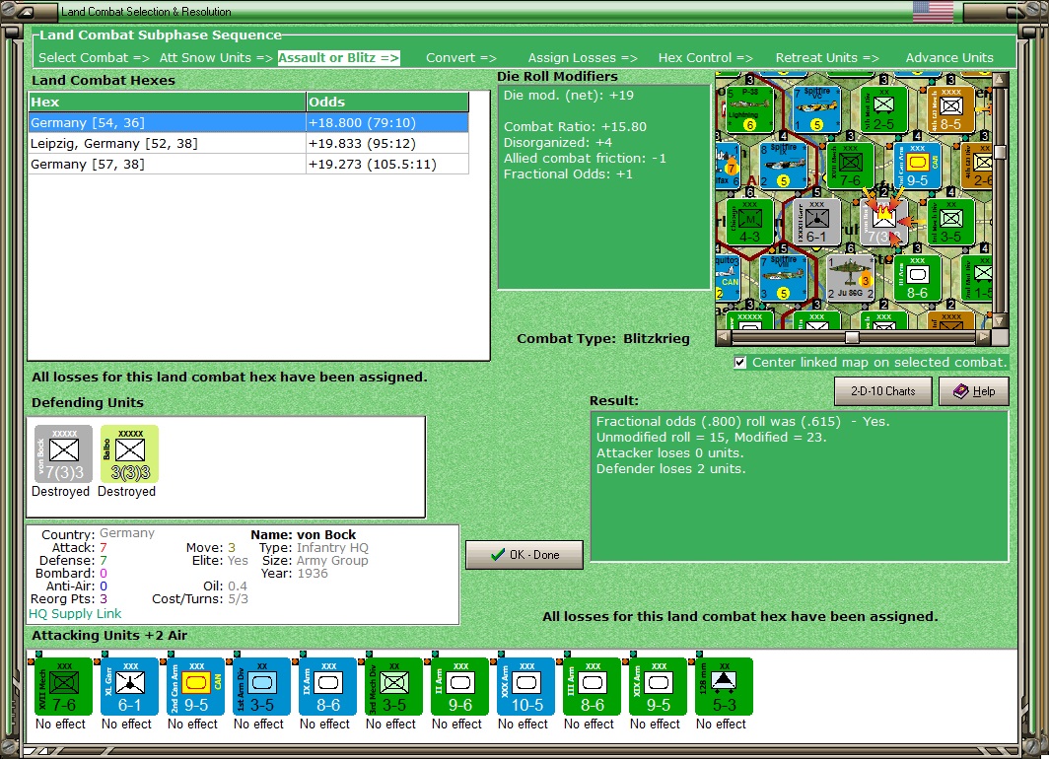
Task: Select the Balbo defending HQ unit
Action: 130,453
